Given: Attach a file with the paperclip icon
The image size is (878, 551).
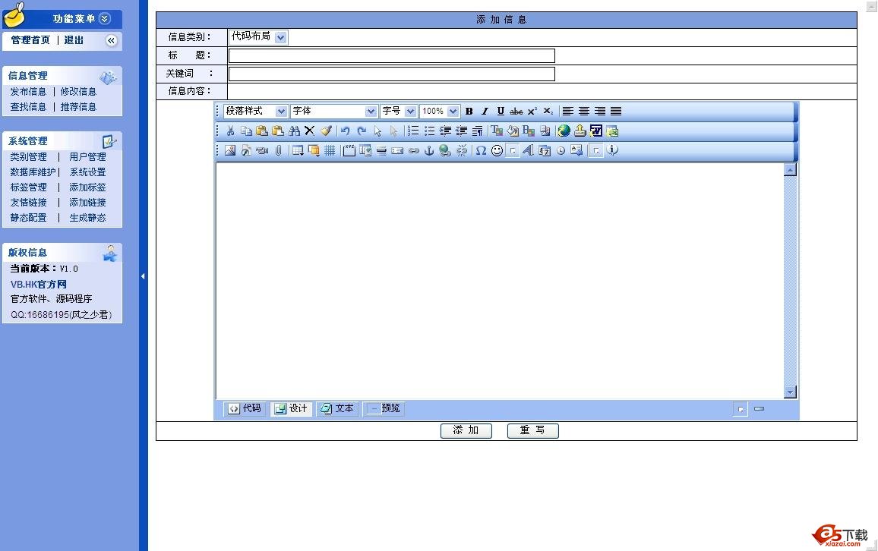Looking at the screenshot, I should (x=278, y=150).
